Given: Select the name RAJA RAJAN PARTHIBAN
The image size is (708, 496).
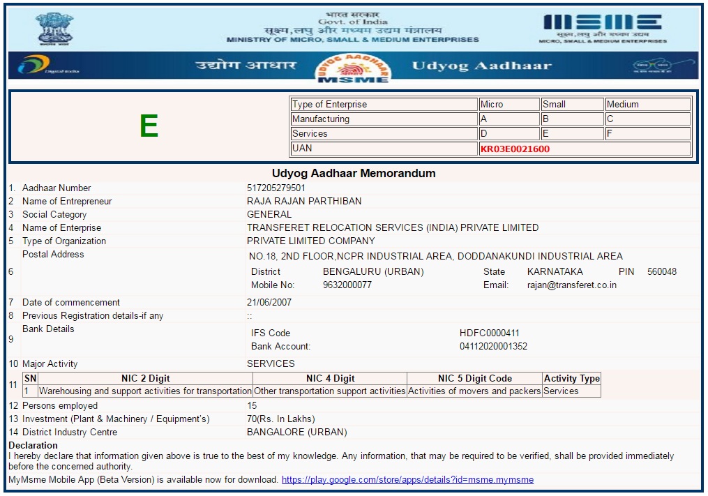Looking at the screenshot, I should tap(304, 201).
